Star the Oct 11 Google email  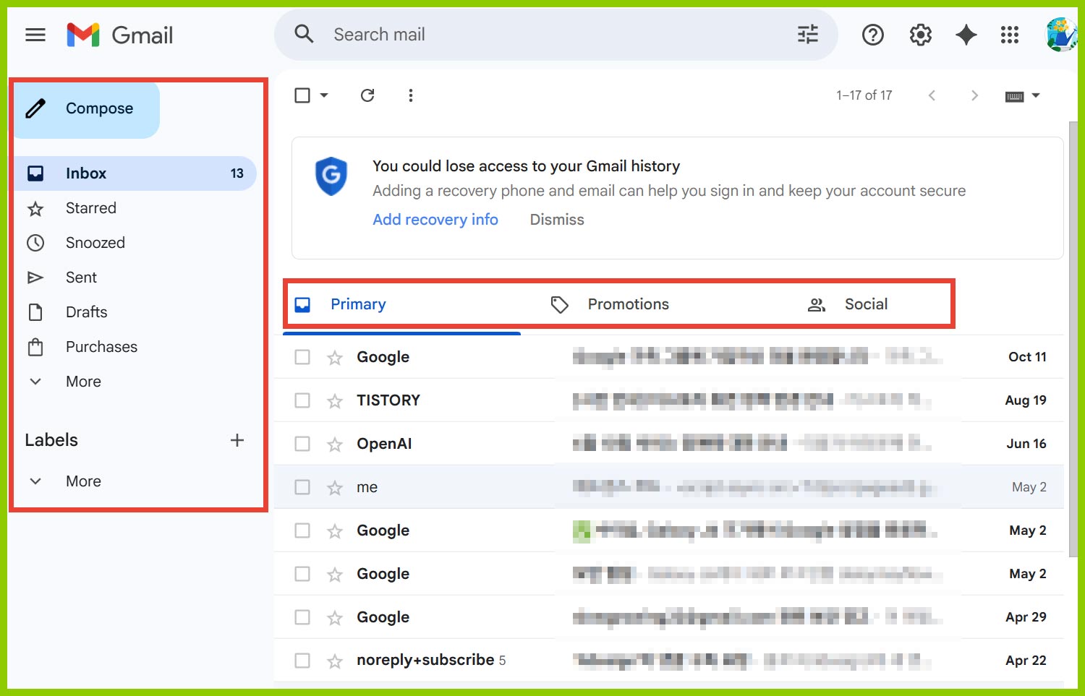pos(334,357)
